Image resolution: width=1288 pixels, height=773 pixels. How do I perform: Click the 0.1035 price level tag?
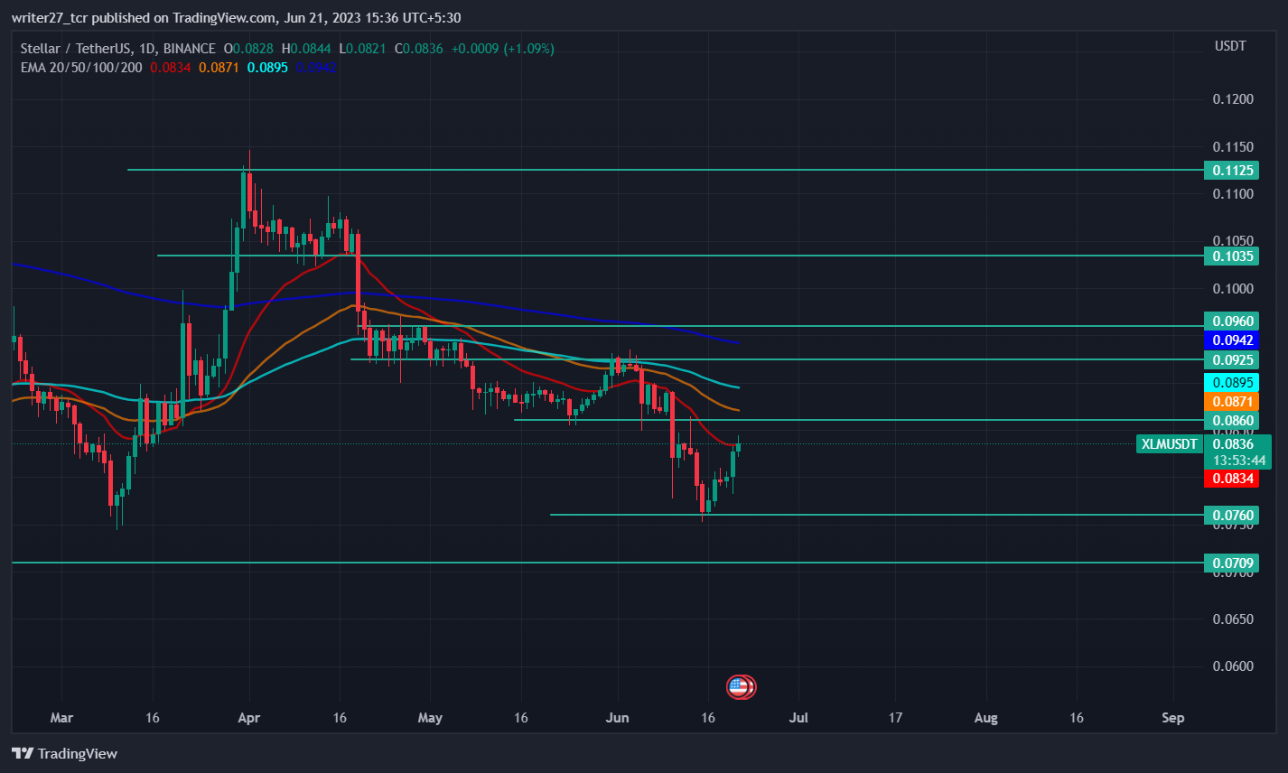point(1232,256)
